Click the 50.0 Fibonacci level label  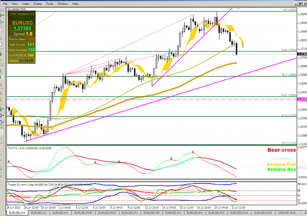289,95
